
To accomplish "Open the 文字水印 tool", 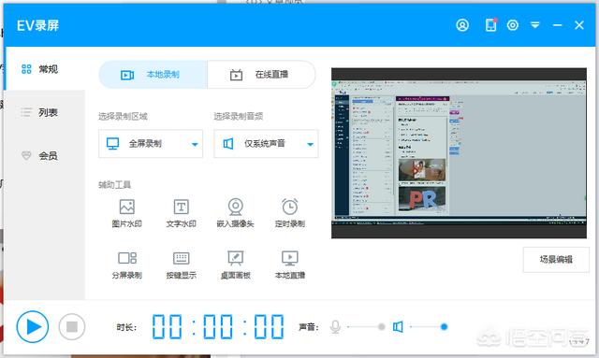I will tap(181, 214).
